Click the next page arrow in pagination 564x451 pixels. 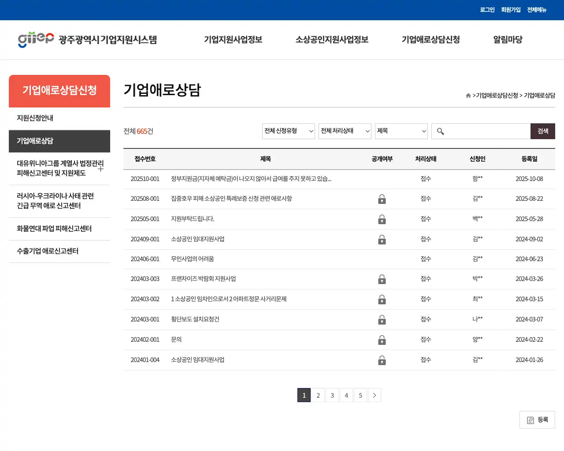pos(374,395)
